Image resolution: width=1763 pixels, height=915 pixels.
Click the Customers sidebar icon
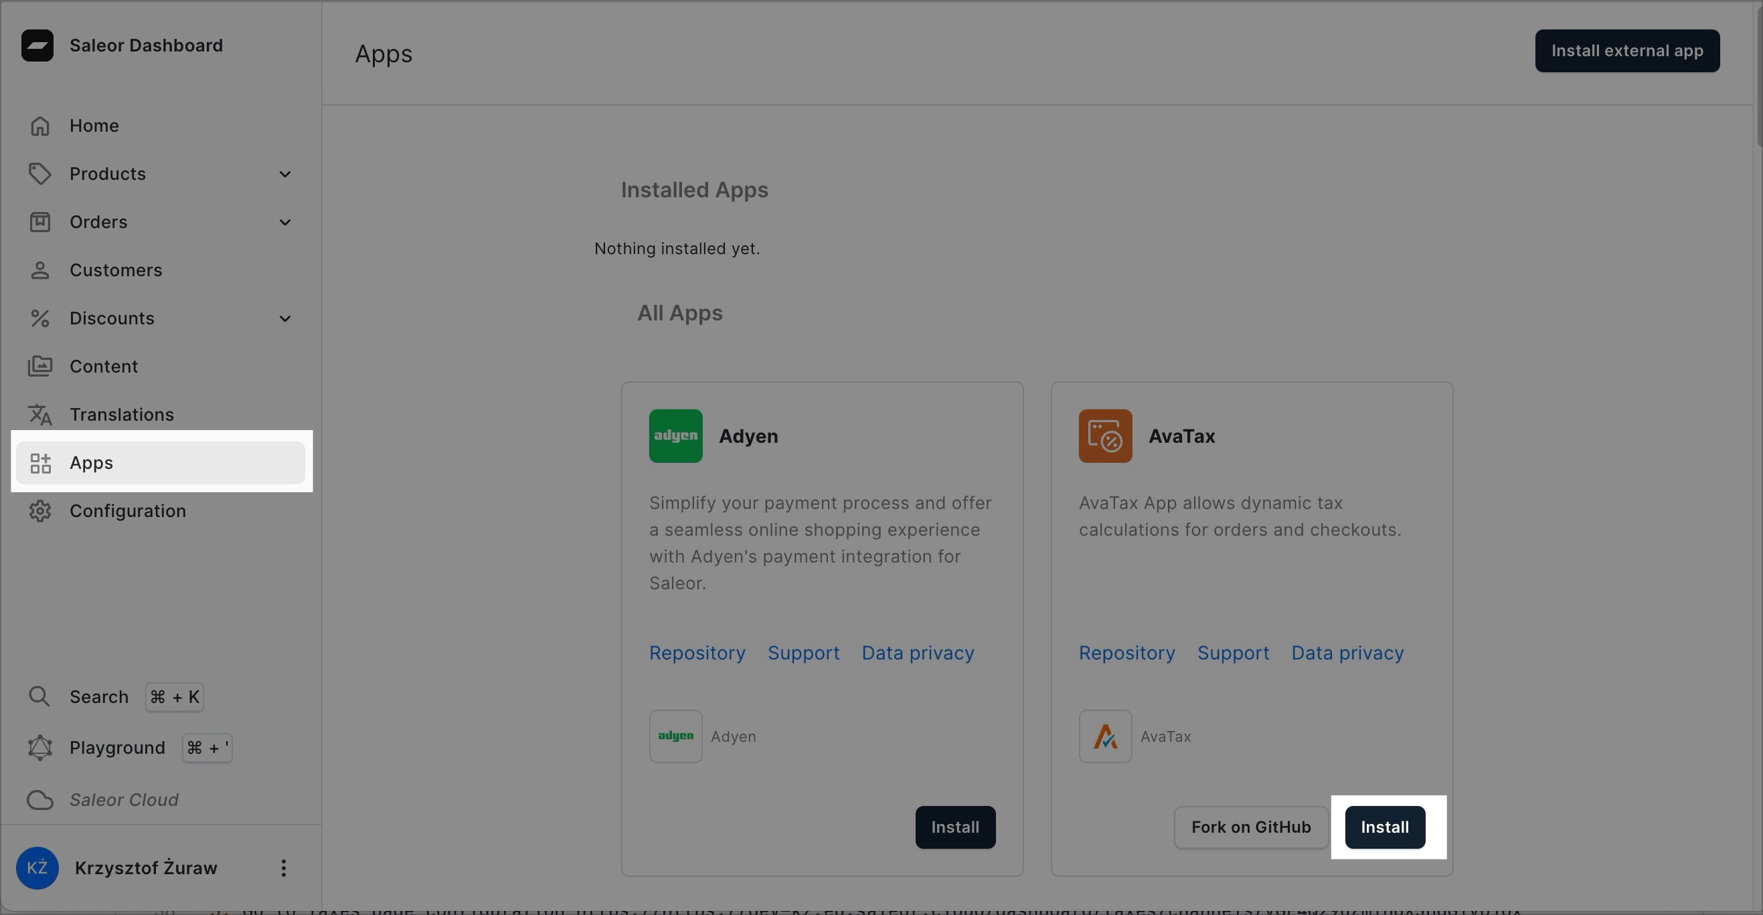39,270
